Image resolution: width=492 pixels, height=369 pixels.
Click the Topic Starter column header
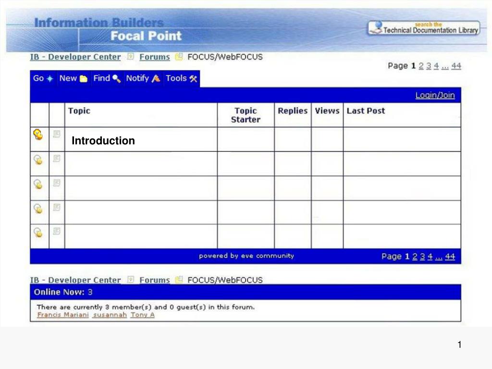point(246,115)
